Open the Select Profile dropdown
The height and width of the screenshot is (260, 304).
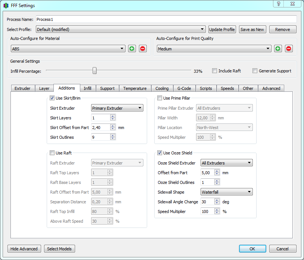121,29
